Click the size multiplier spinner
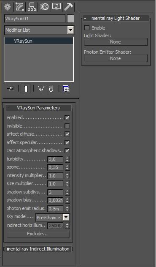156x267 pixels. [67, 184]
